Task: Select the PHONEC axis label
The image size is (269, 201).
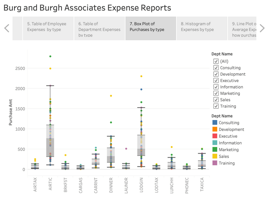Action: point(187,186)
